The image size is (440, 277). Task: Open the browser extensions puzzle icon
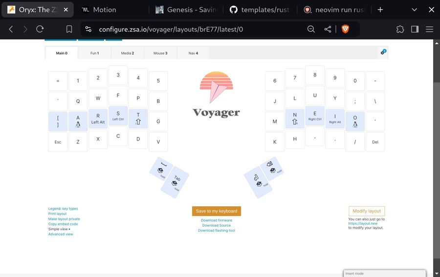click(400, 29)
